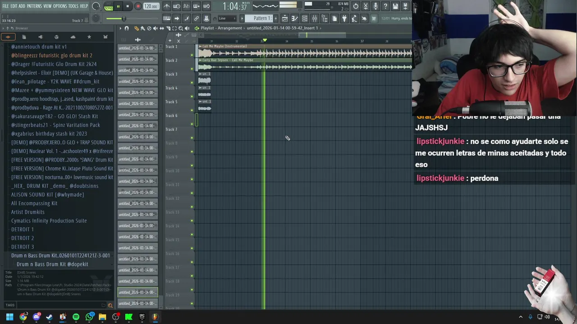Viewport: 577px width, 324px height.
Task: Stop playback with the stop button
Action: click(x=128, y=6)
